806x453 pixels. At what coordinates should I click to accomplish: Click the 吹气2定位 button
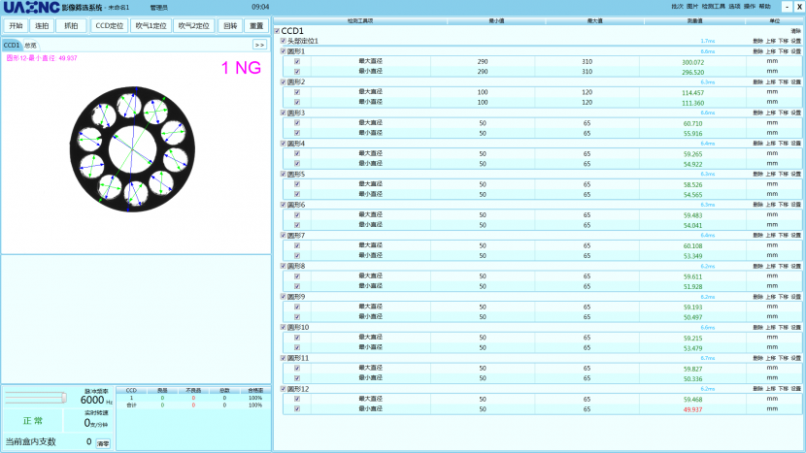click(x=194, y=25)
